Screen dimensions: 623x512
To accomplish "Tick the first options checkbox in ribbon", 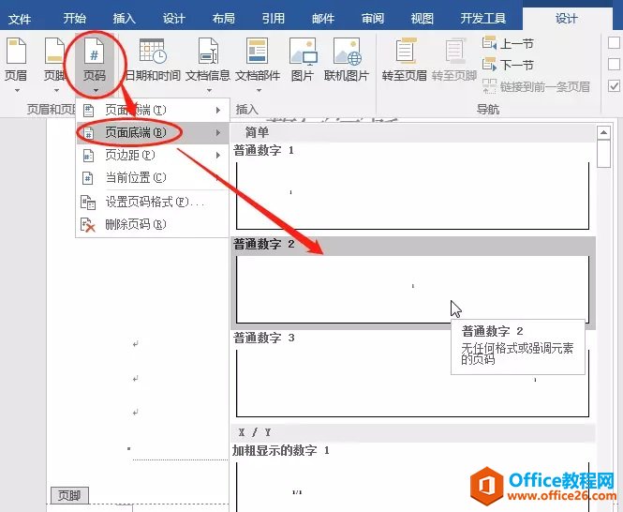I will (614, 42).
